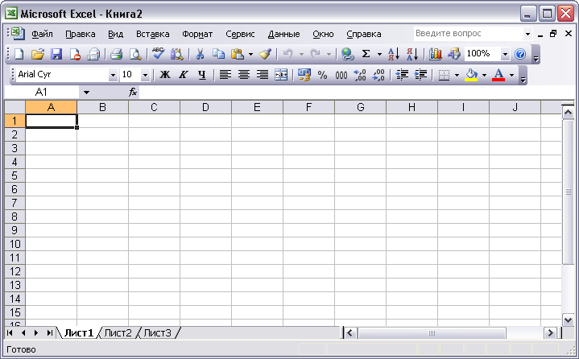Apply thousands separator 000 format
The image size is (579, 359).
pos(341,76)
